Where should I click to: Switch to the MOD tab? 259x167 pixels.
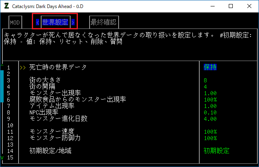(x=15, y=22)
